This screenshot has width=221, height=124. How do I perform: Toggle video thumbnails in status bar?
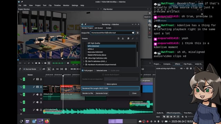[x=167, y=117]
